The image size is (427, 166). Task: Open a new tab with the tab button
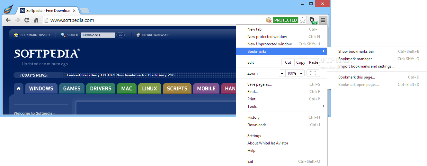(85, 11)
